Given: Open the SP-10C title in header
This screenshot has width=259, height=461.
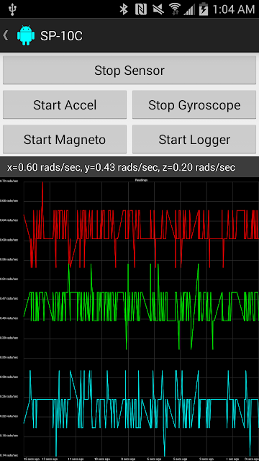Looking at the screenshot, I should pos(61,36).
